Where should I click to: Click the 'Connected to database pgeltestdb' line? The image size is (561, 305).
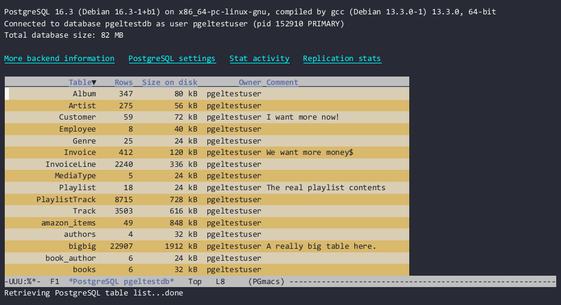tap(174, 24)
